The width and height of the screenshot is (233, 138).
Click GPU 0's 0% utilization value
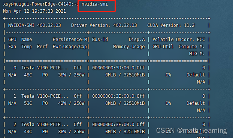(168, 75)
